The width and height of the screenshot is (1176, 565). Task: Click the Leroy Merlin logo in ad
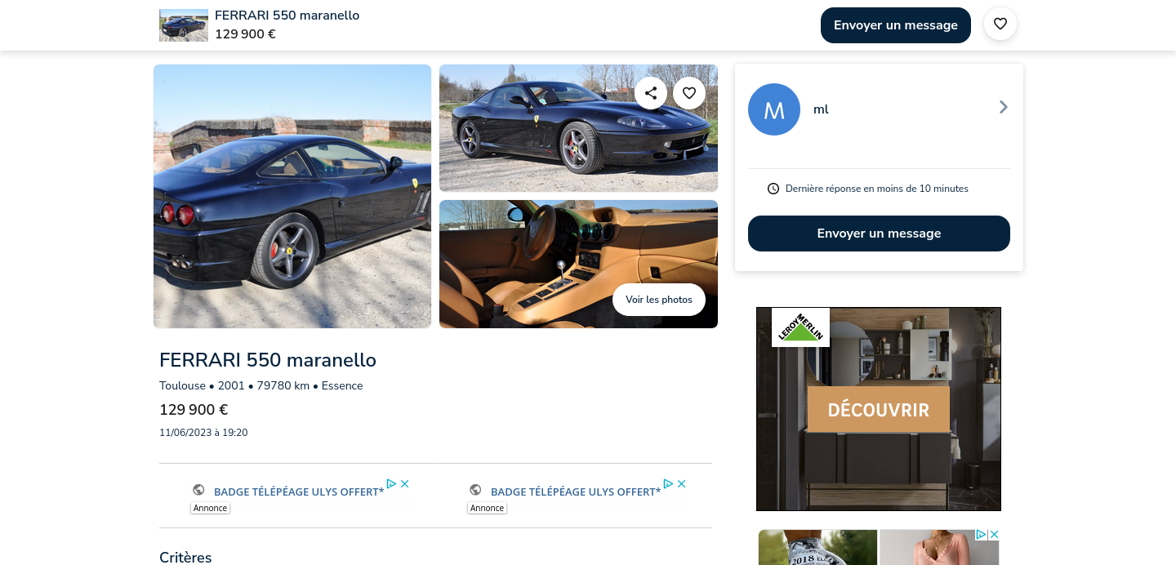800,327
